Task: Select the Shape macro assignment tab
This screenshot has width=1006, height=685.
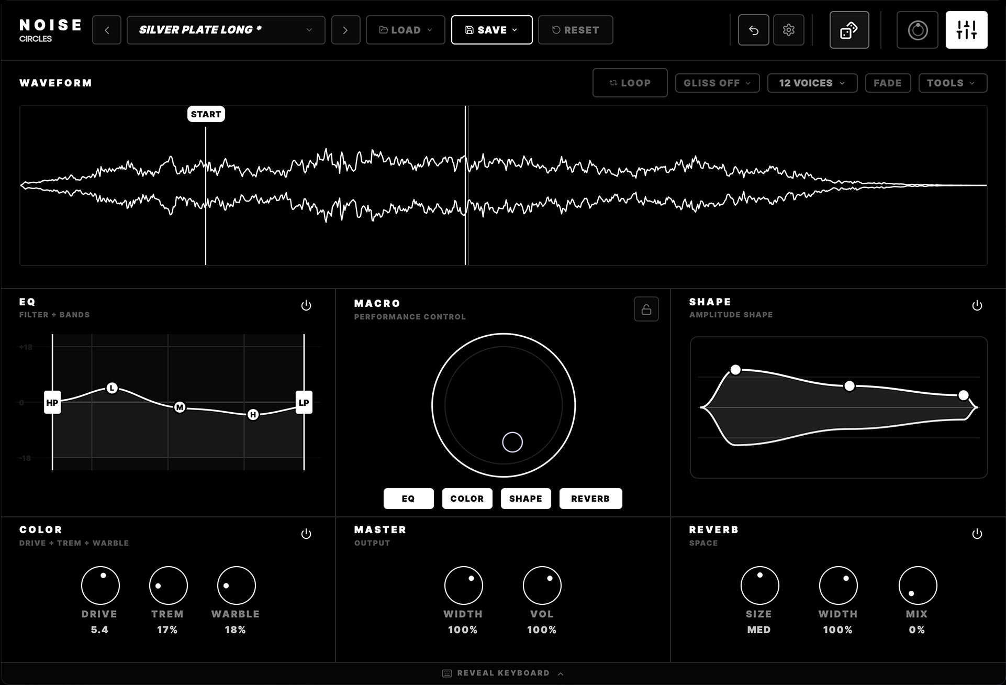Action: (x=526, y=499)
